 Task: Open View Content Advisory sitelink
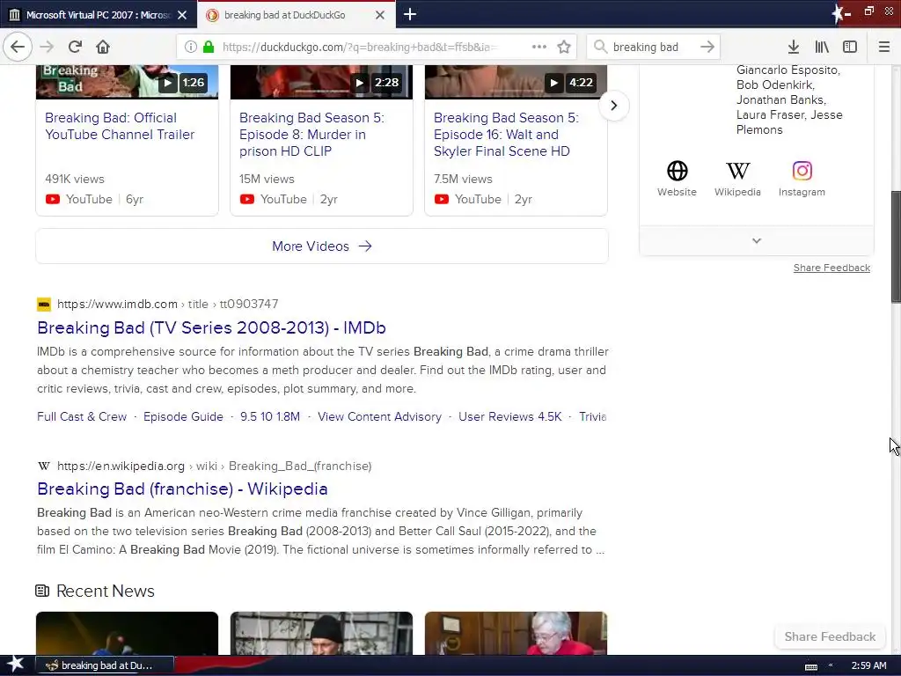coord(379,416)
